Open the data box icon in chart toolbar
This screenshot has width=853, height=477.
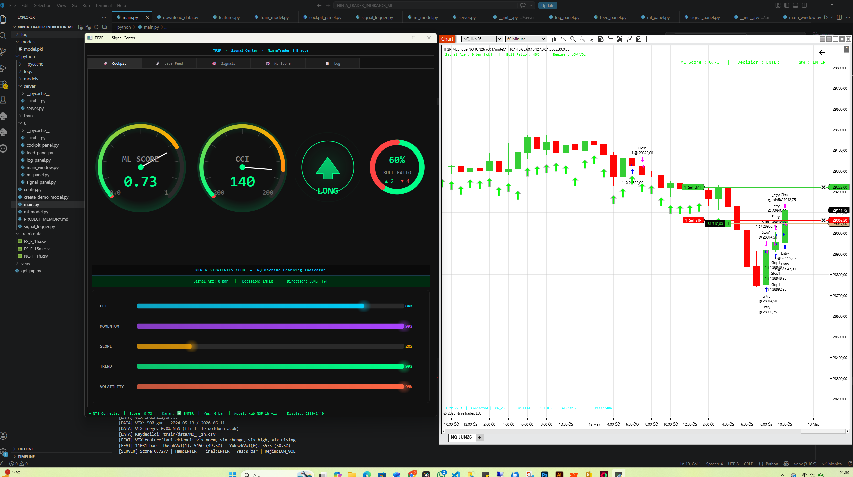601,39
